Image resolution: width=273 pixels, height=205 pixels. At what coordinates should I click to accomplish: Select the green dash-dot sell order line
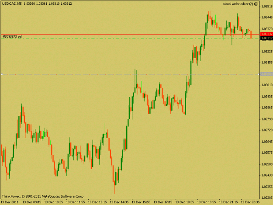point(130,38)
